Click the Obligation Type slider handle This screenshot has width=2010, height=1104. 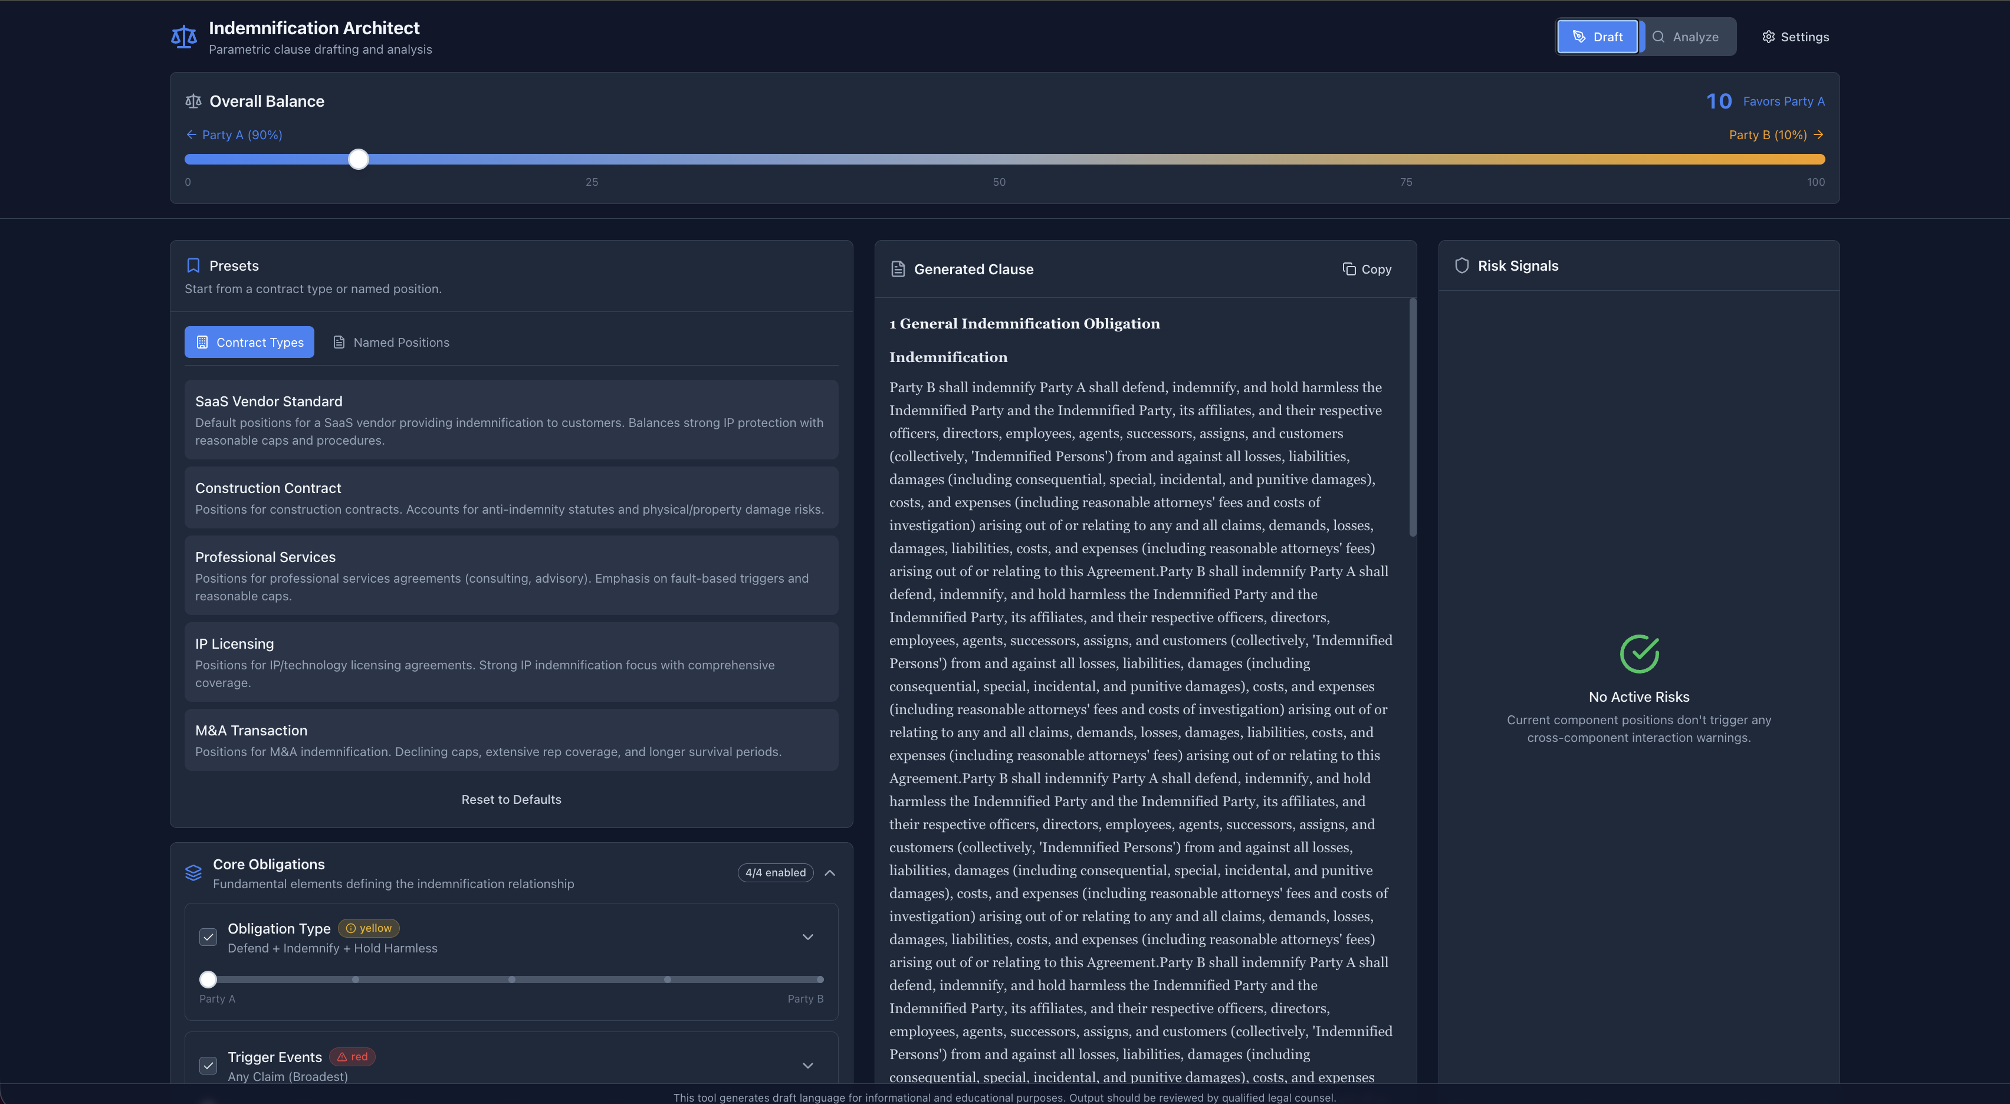pos(208,979)
